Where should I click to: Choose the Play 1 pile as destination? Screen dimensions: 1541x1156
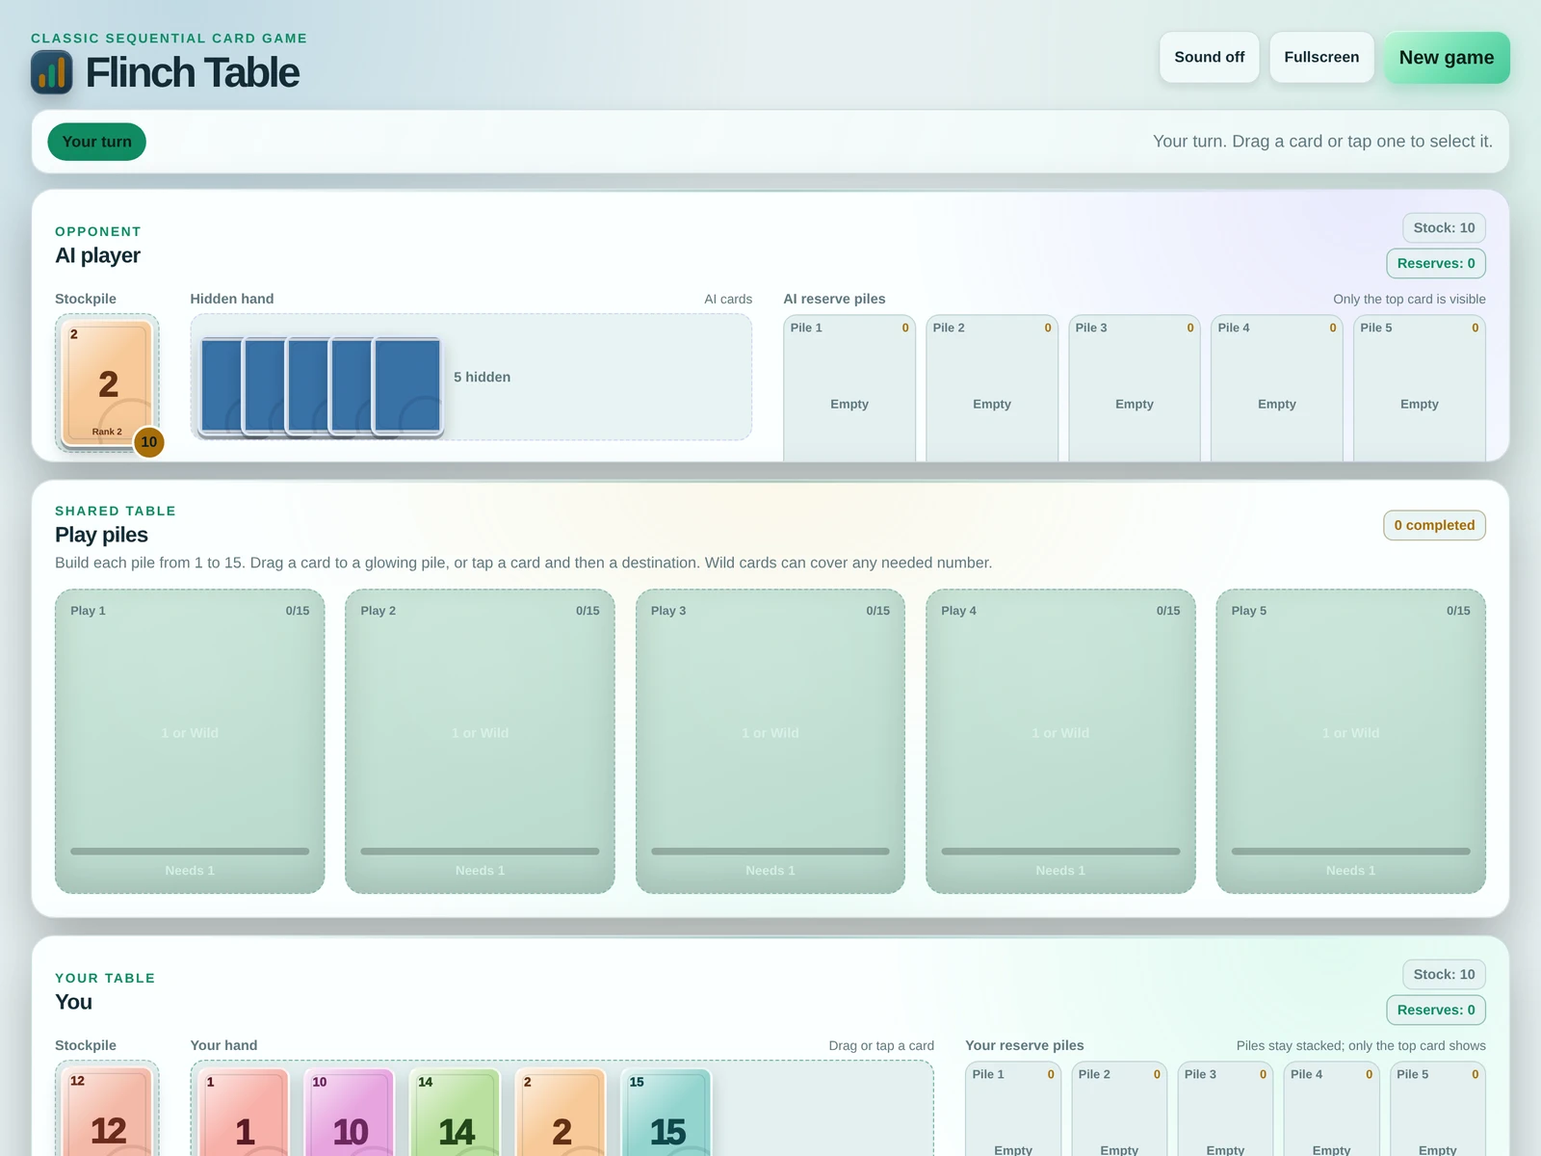[x=190, y=741]
